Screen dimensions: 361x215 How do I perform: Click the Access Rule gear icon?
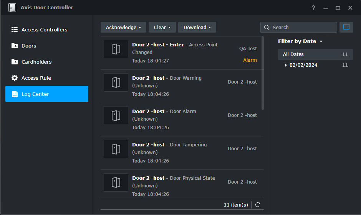coord(15,78)
